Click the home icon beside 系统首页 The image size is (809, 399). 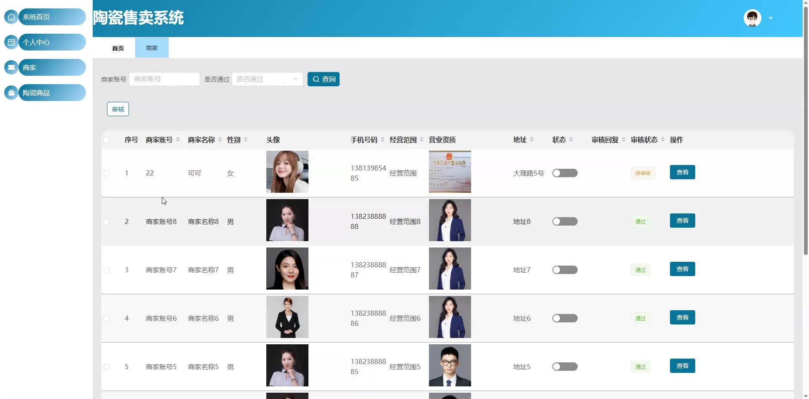tap(11, 17)
